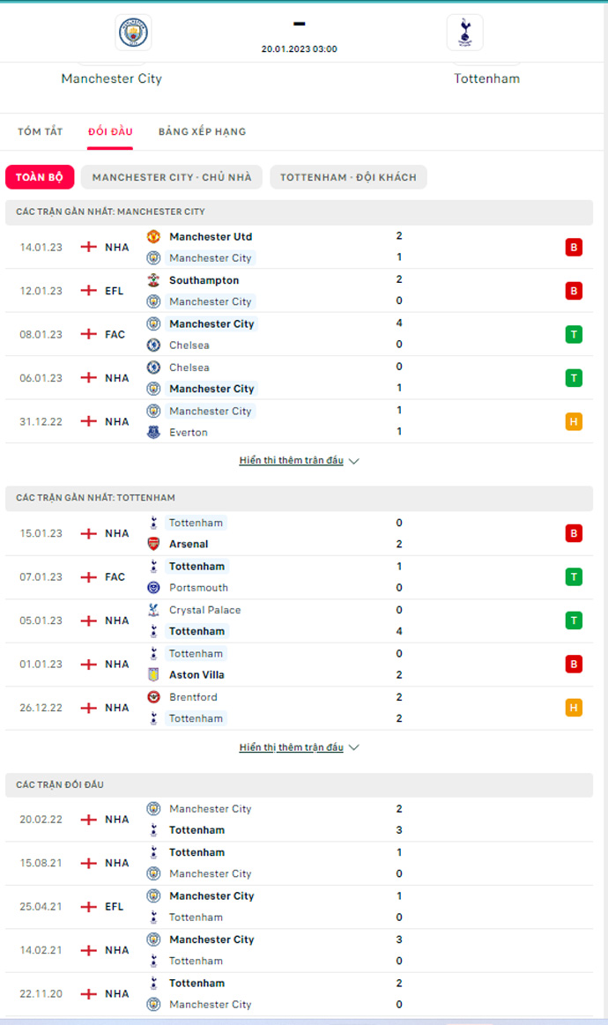Select Manchester City - Chủ Nhà filter

[x=172, y=177]
